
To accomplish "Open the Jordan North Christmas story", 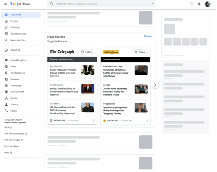I will pyautogui.click(x=115, y=91).
